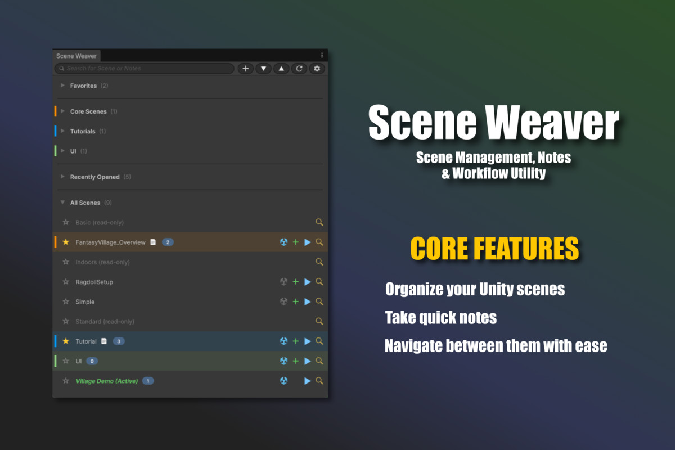This screenshot has width=675, height=450.
Task: Click Unity icon on FantasyVillage_Overview row
Action: point(284,242)
